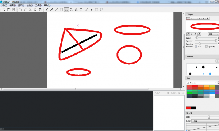The image size is (219, 131).
Task: Open the Bronze palette dropdown
Action: coord(201,83)
